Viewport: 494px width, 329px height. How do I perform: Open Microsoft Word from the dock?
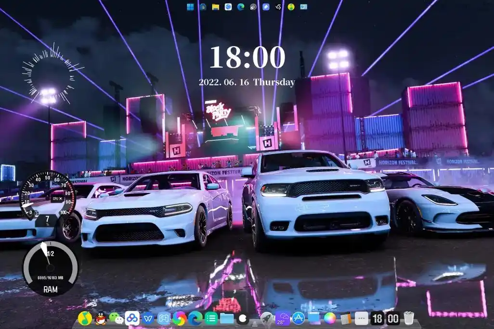pos(148,318)
